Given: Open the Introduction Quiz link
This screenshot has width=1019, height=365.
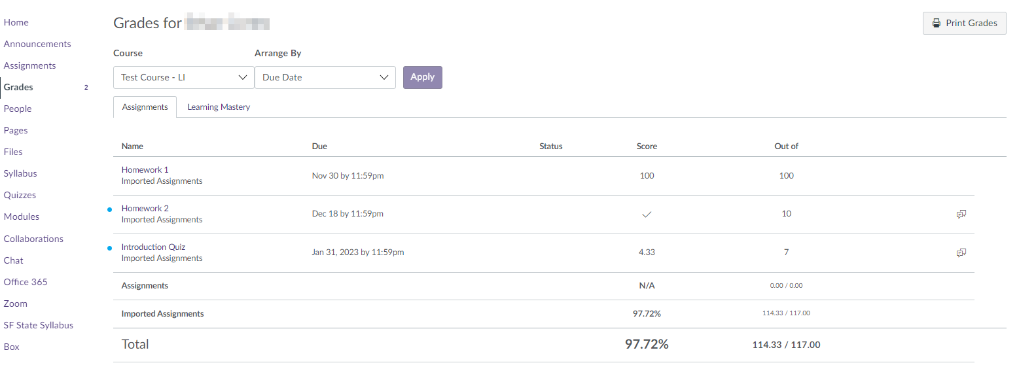Looking at the screenshot, I should 153,247.
